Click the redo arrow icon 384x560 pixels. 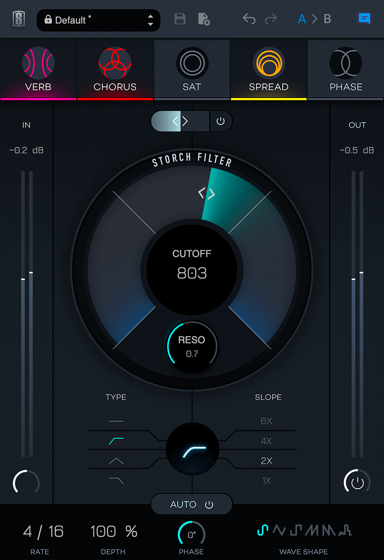(x=271, y=19)
